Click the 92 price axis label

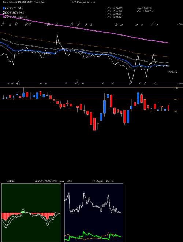pos(175,112)
